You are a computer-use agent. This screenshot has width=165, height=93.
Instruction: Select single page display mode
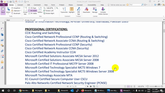125,86
